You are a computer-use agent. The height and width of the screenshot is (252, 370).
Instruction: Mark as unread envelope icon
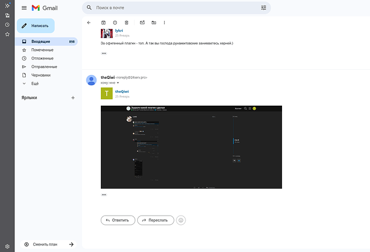click(142, 23)
